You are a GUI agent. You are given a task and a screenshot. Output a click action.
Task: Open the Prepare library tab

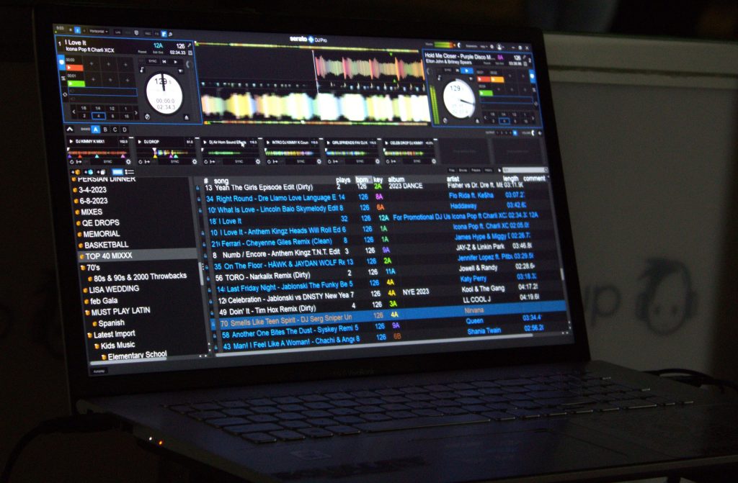476,170
